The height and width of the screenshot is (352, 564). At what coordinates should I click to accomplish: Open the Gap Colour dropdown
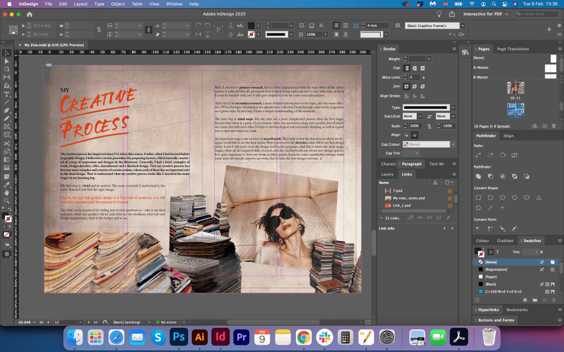pos(453,144)
